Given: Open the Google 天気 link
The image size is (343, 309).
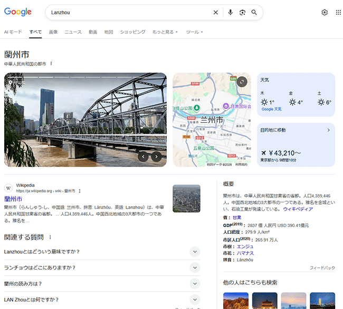Looking at the screenshot, I should tap(271, 109).
